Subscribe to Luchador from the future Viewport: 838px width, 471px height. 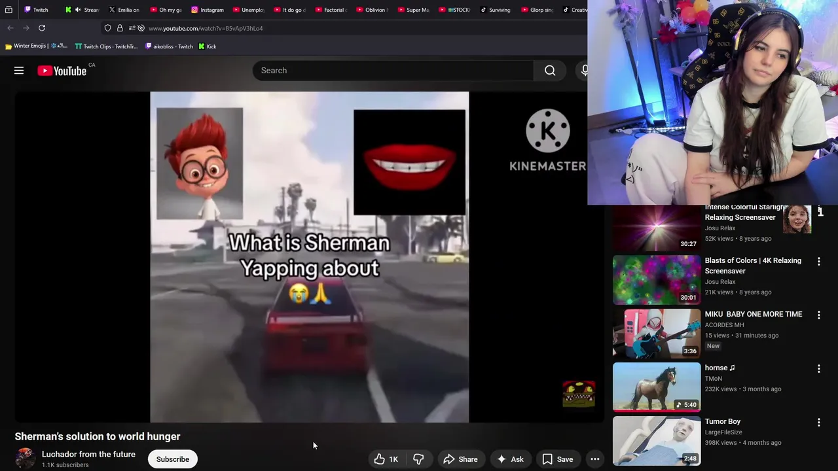173,459
